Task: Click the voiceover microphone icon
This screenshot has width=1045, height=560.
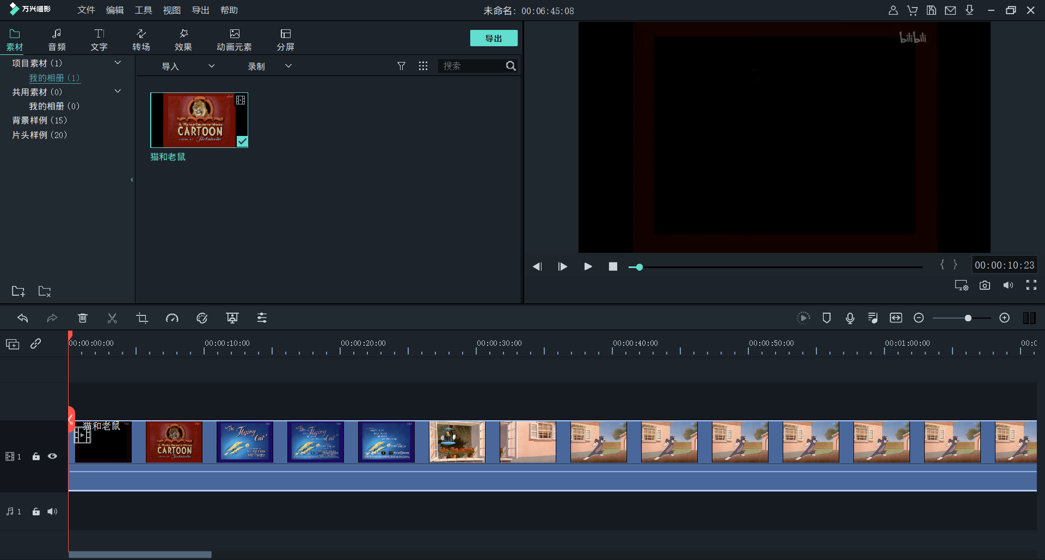Action: 850,318
